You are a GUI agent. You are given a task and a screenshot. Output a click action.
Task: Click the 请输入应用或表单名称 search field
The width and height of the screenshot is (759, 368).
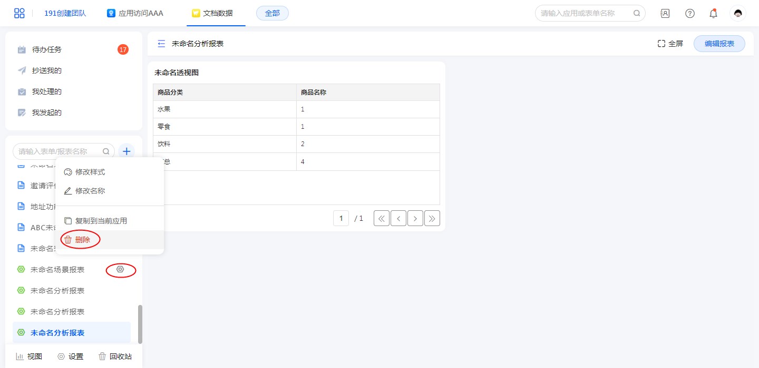585,13
